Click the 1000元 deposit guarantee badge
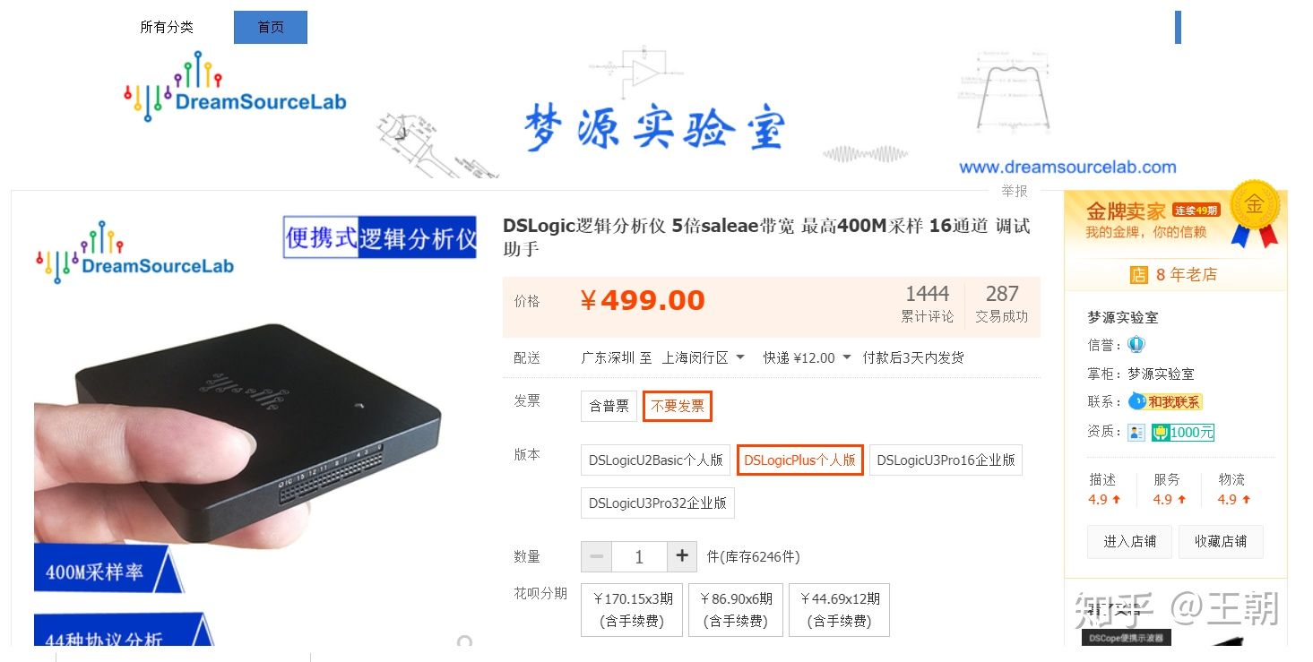This screenshot has height=662, width=1313. click(x=1183, y=432)
